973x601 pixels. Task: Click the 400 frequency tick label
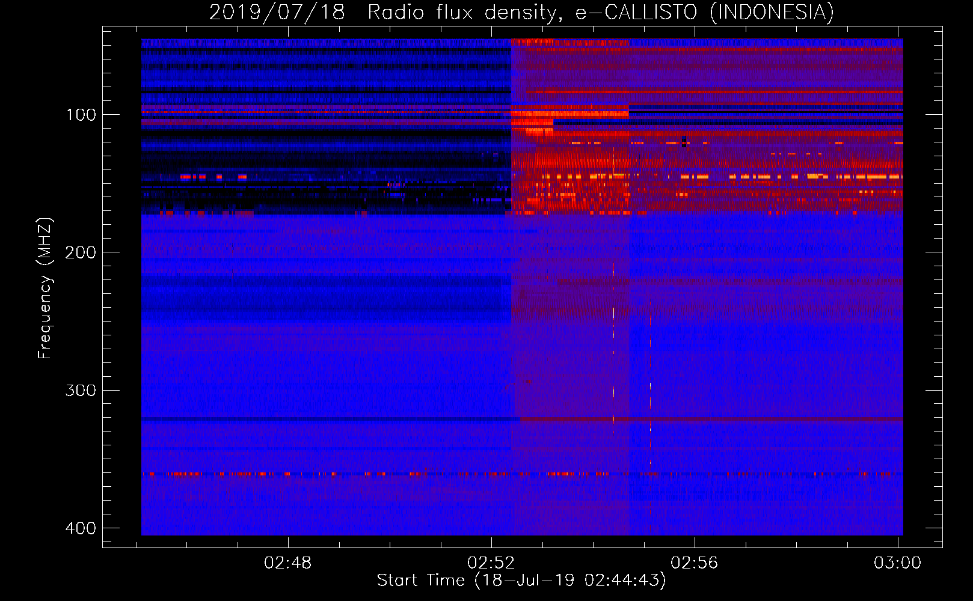pos(80,528)
